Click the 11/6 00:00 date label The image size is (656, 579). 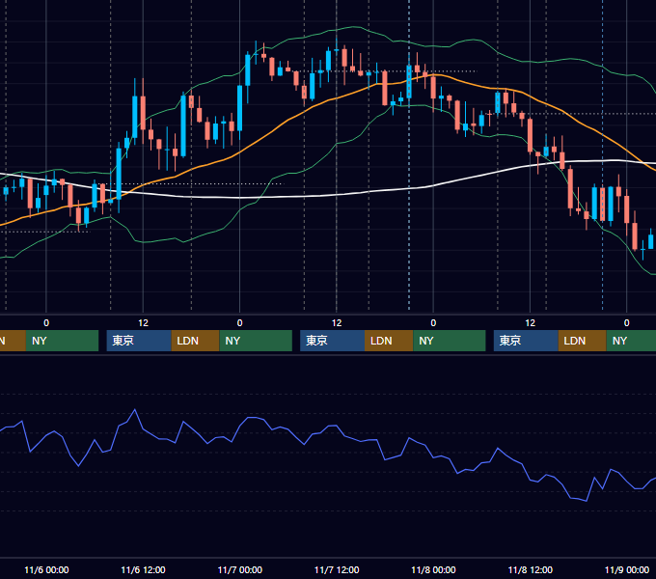46,569
